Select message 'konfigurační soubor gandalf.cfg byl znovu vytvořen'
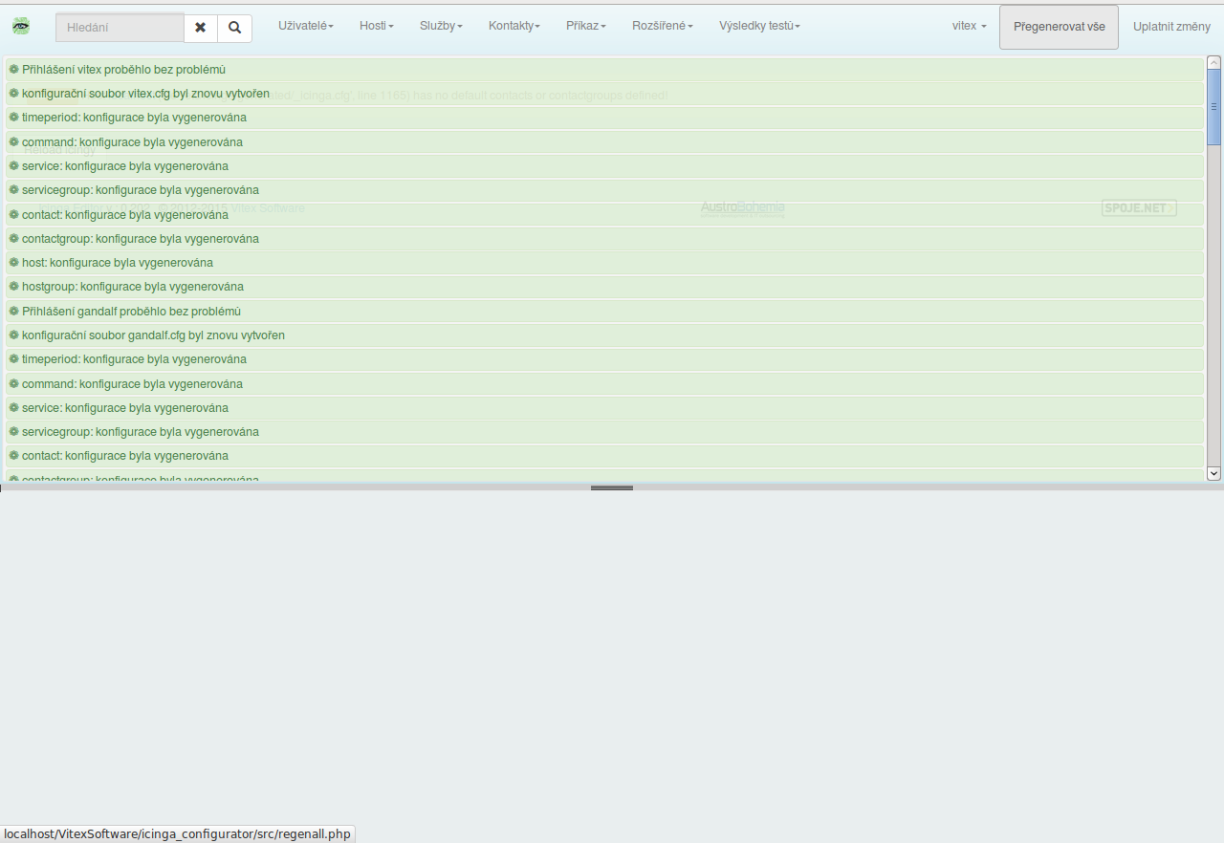The width and height of the screenshot is (1224, 843). pos(604,335)
